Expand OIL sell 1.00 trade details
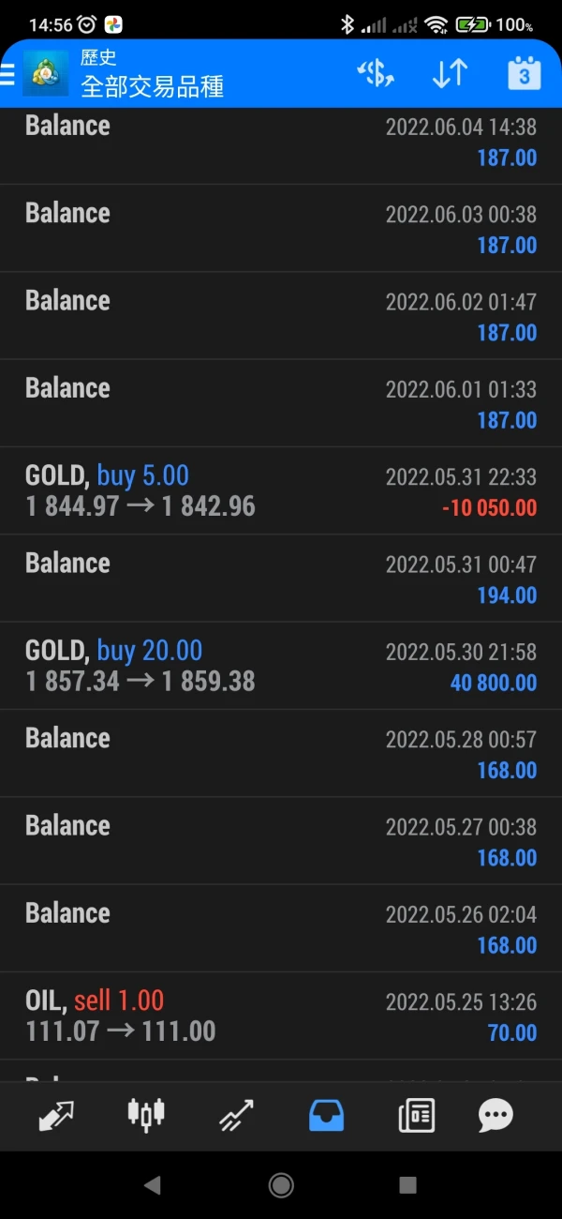562x1219 pixels. 281,1016
